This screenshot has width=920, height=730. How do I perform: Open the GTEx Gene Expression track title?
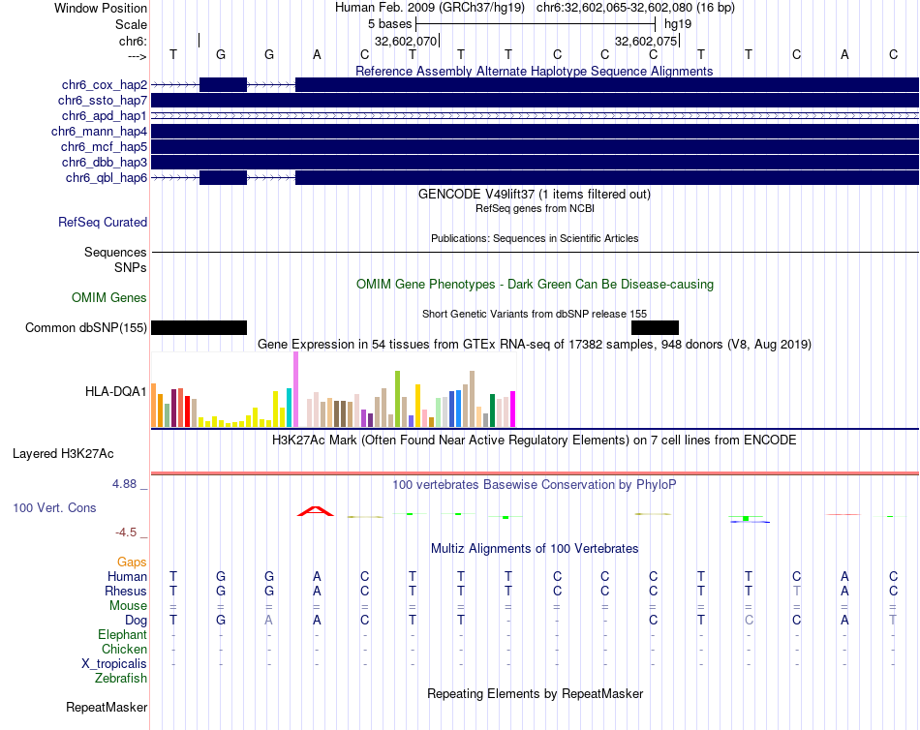pos(535,345)
